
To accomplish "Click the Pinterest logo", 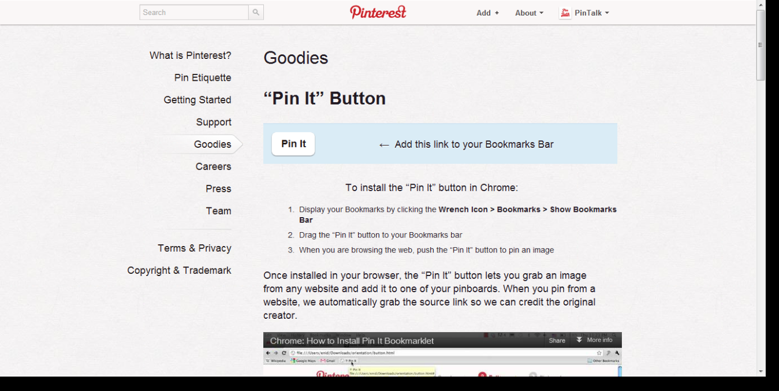I will pos(378,12).
